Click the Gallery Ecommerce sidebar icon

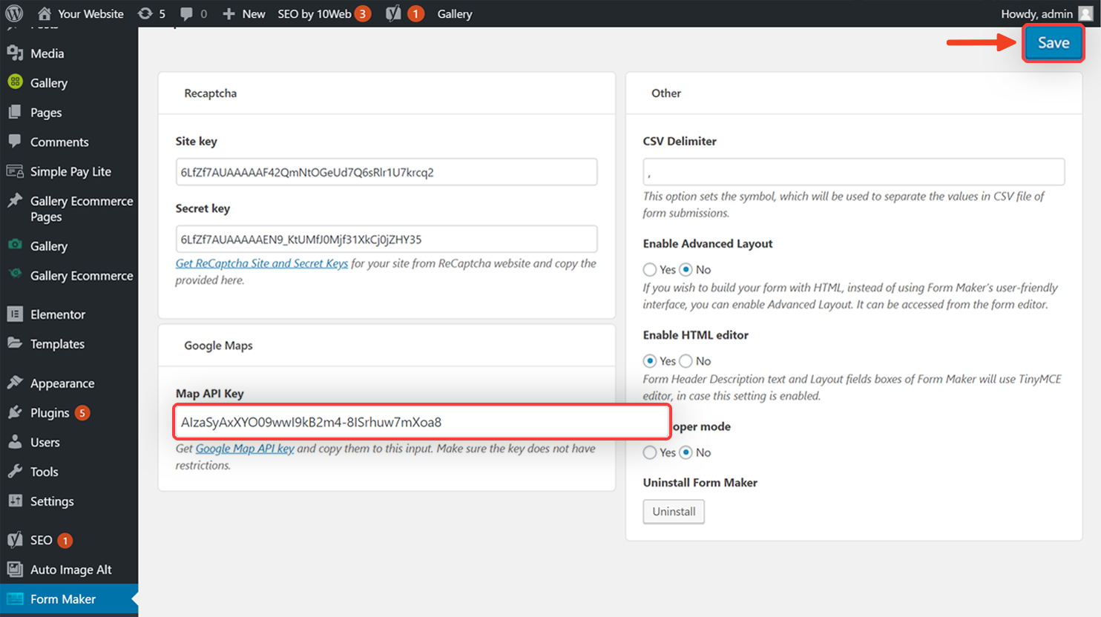(15, 274)
